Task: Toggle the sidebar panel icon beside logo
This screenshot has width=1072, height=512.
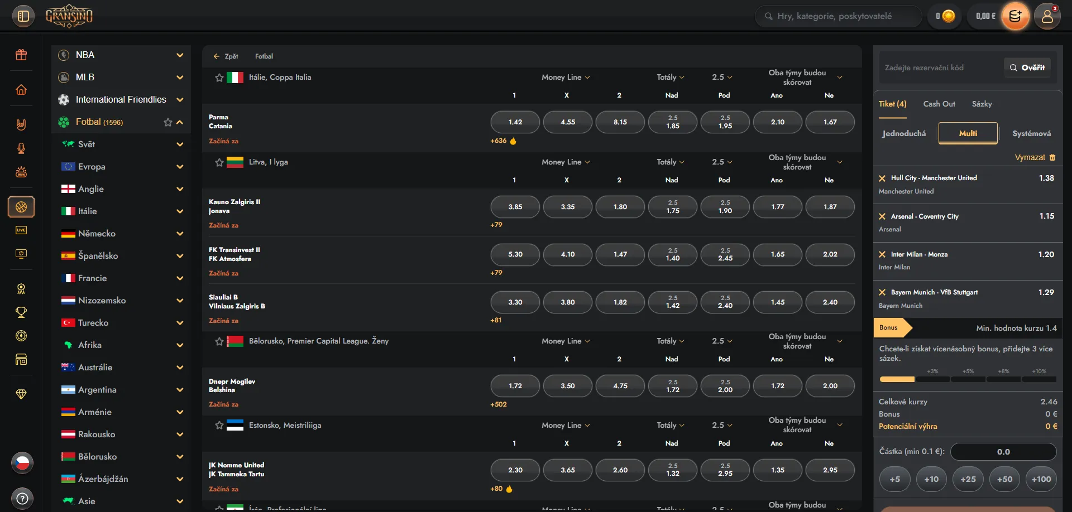Action: [23, 16]
